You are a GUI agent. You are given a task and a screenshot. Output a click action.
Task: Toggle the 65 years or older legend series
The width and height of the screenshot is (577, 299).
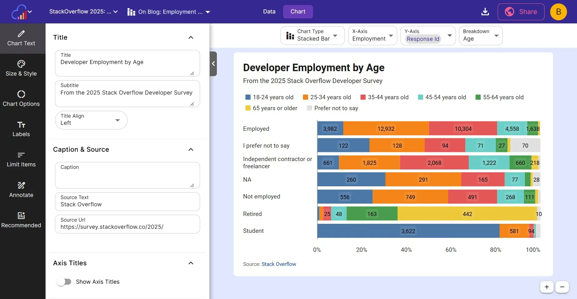pos(271,108)
